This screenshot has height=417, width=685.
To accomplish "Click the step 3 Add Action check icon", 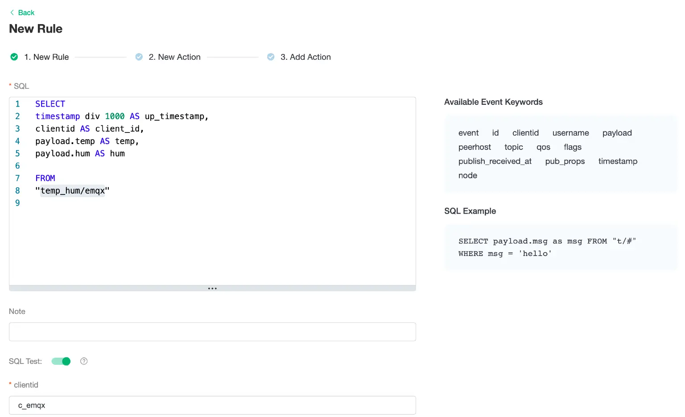I will (x=271, y=57).
